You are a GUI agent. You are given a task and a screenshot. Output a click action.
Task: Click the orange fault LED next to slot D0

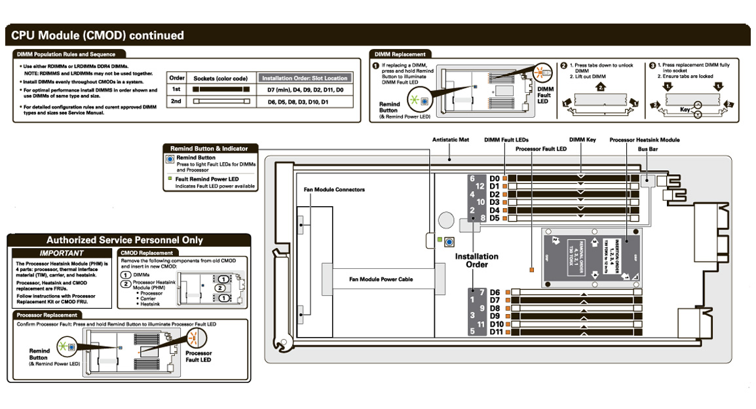click(x=504, y=179)
